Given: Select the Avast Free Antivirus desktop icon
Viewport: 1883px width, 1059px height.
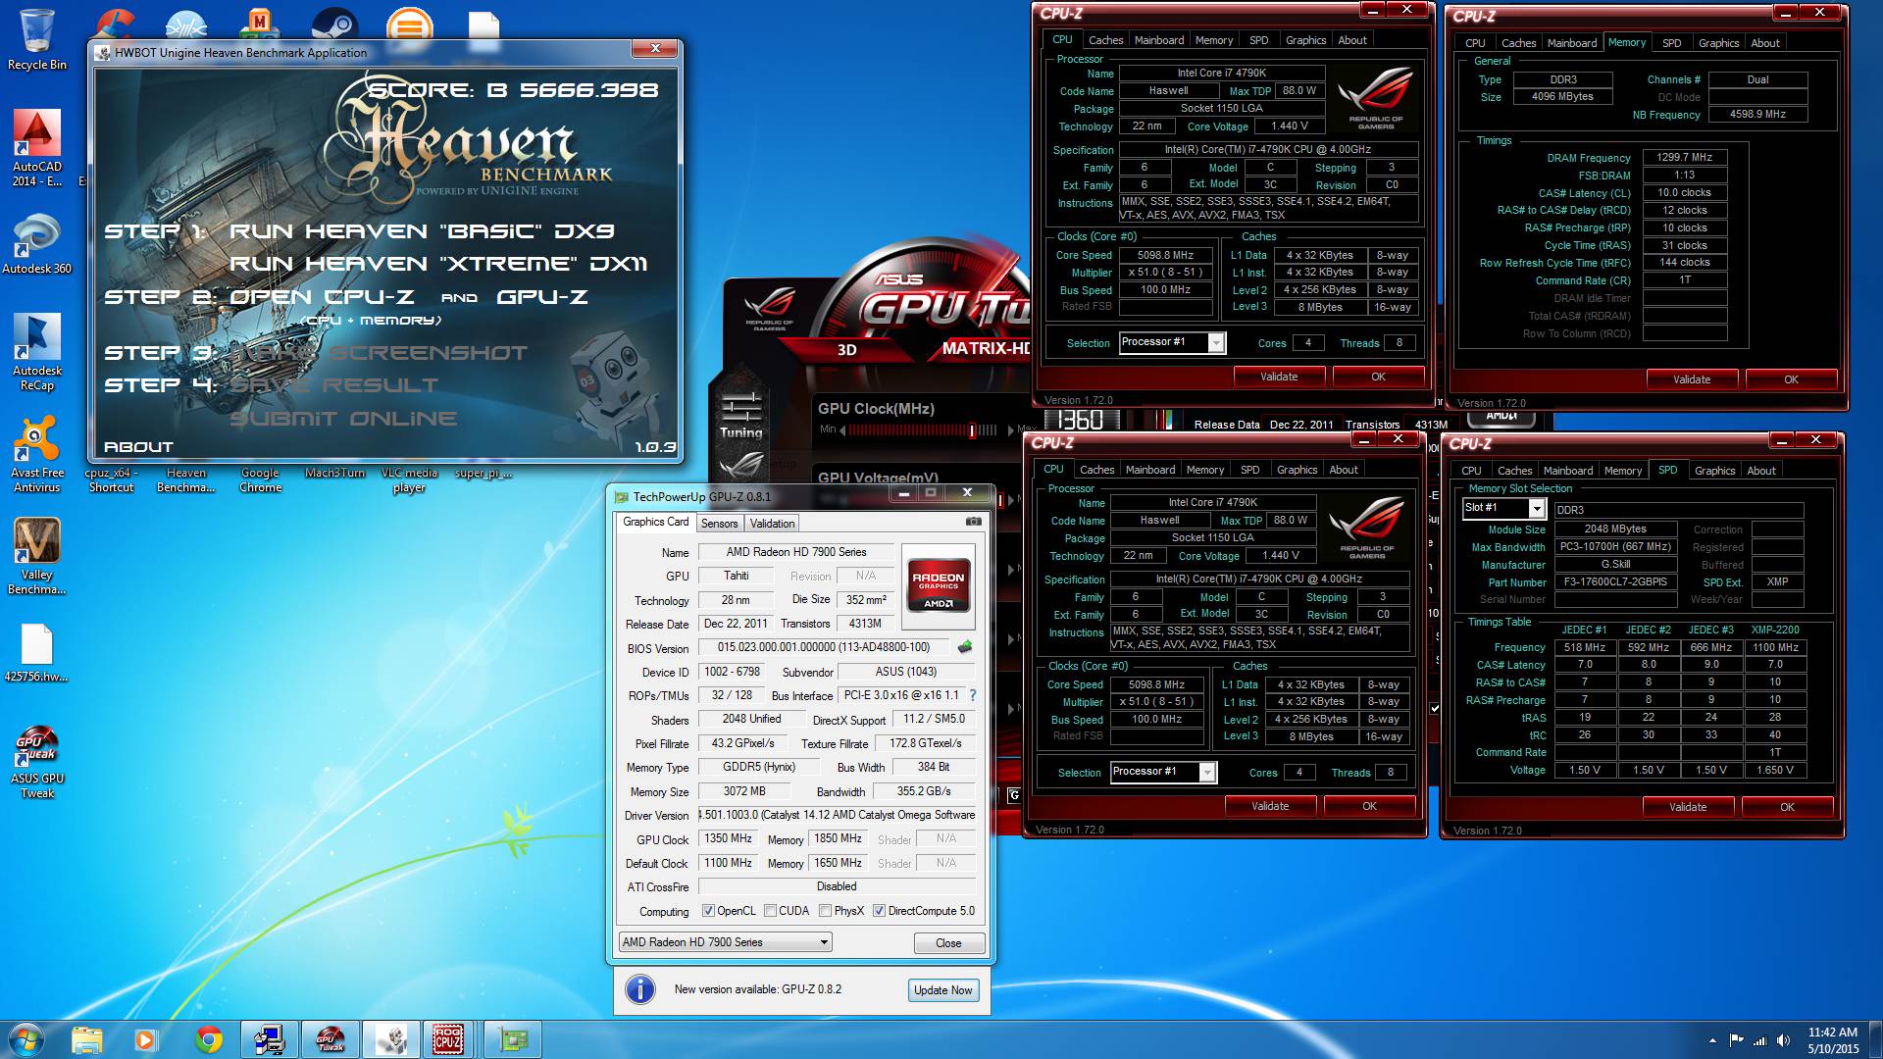Looking at the screenshot, I should (36, 454).
